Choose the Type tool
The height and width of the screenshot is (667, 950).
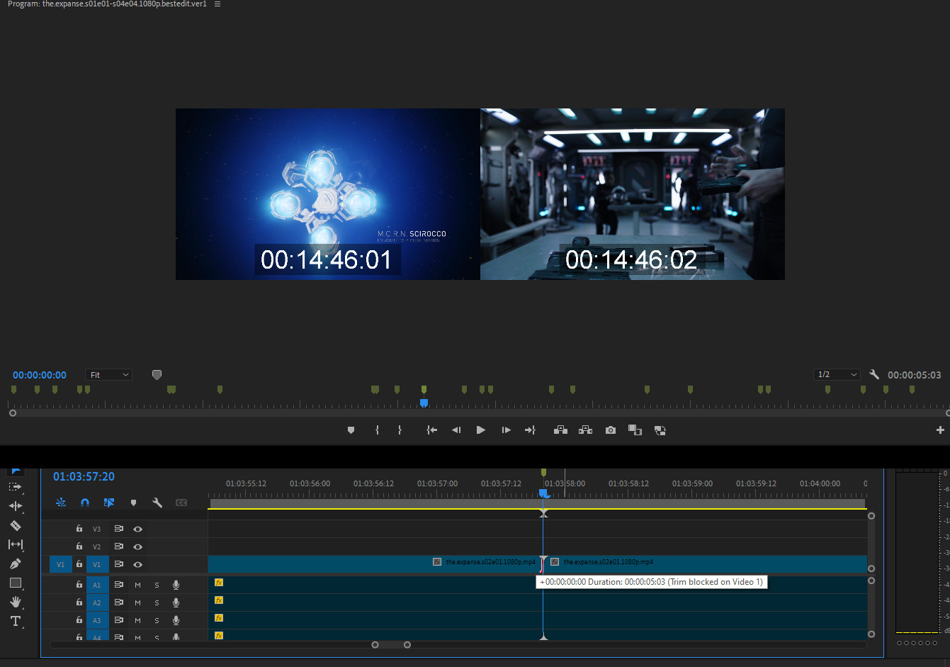click(x=15, y=621)
